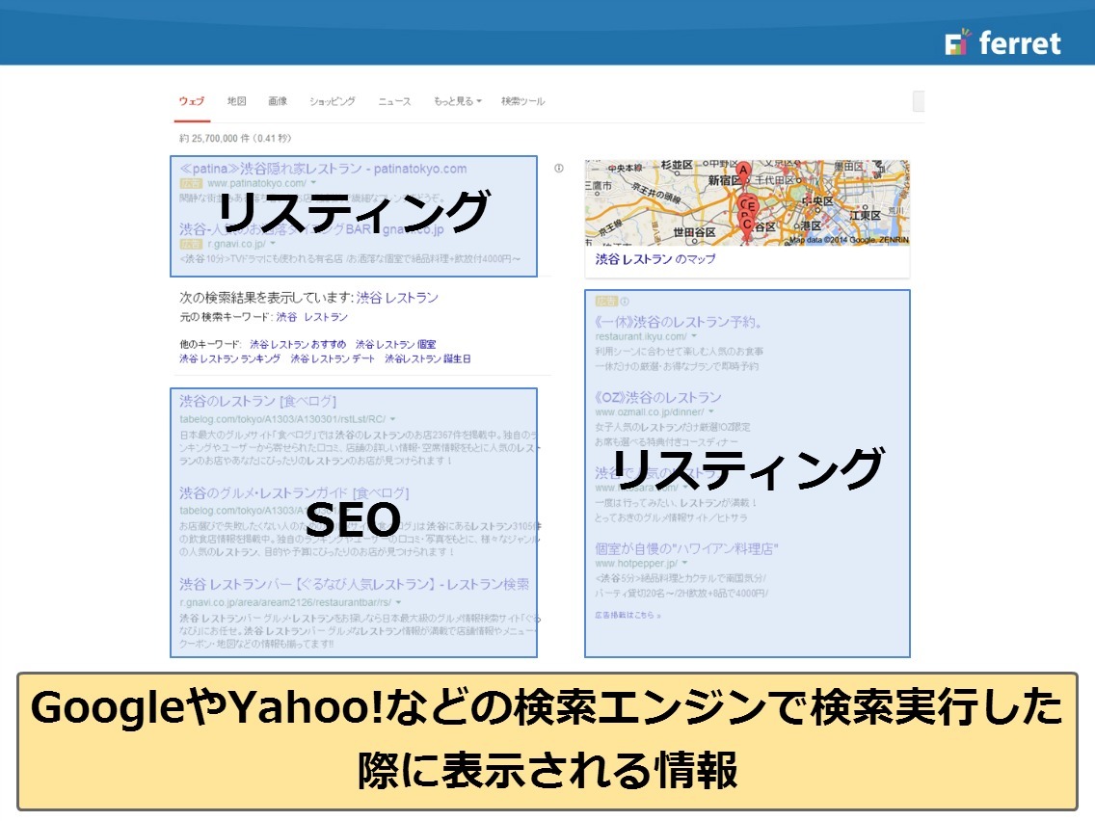Open 渋谷のレストラン [食べログ] result
This screenshot has height=821, width=1095.
[257, 401]
